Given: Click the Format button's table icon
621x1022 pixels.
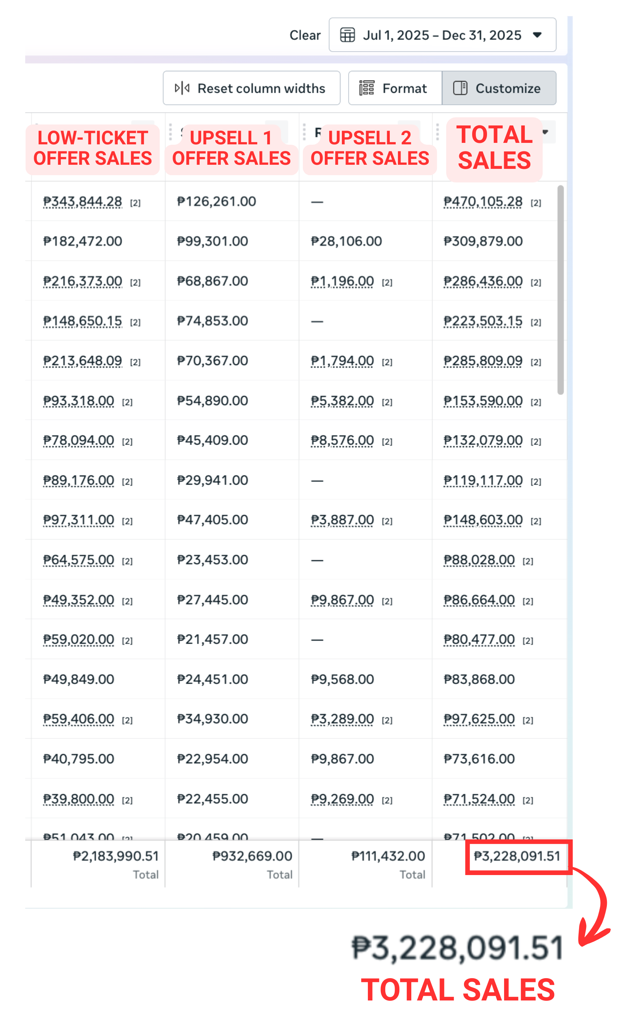Looking at the screenshot, I should click(366, 88).
